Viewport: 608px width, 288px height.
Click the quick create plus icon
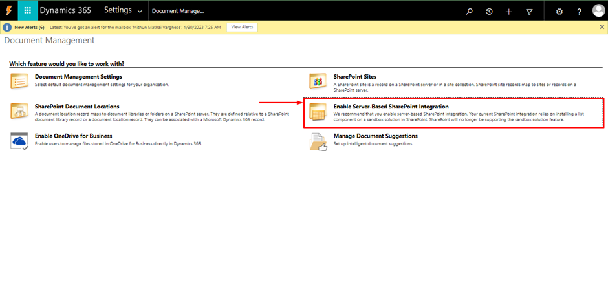[x=509, y=11]
